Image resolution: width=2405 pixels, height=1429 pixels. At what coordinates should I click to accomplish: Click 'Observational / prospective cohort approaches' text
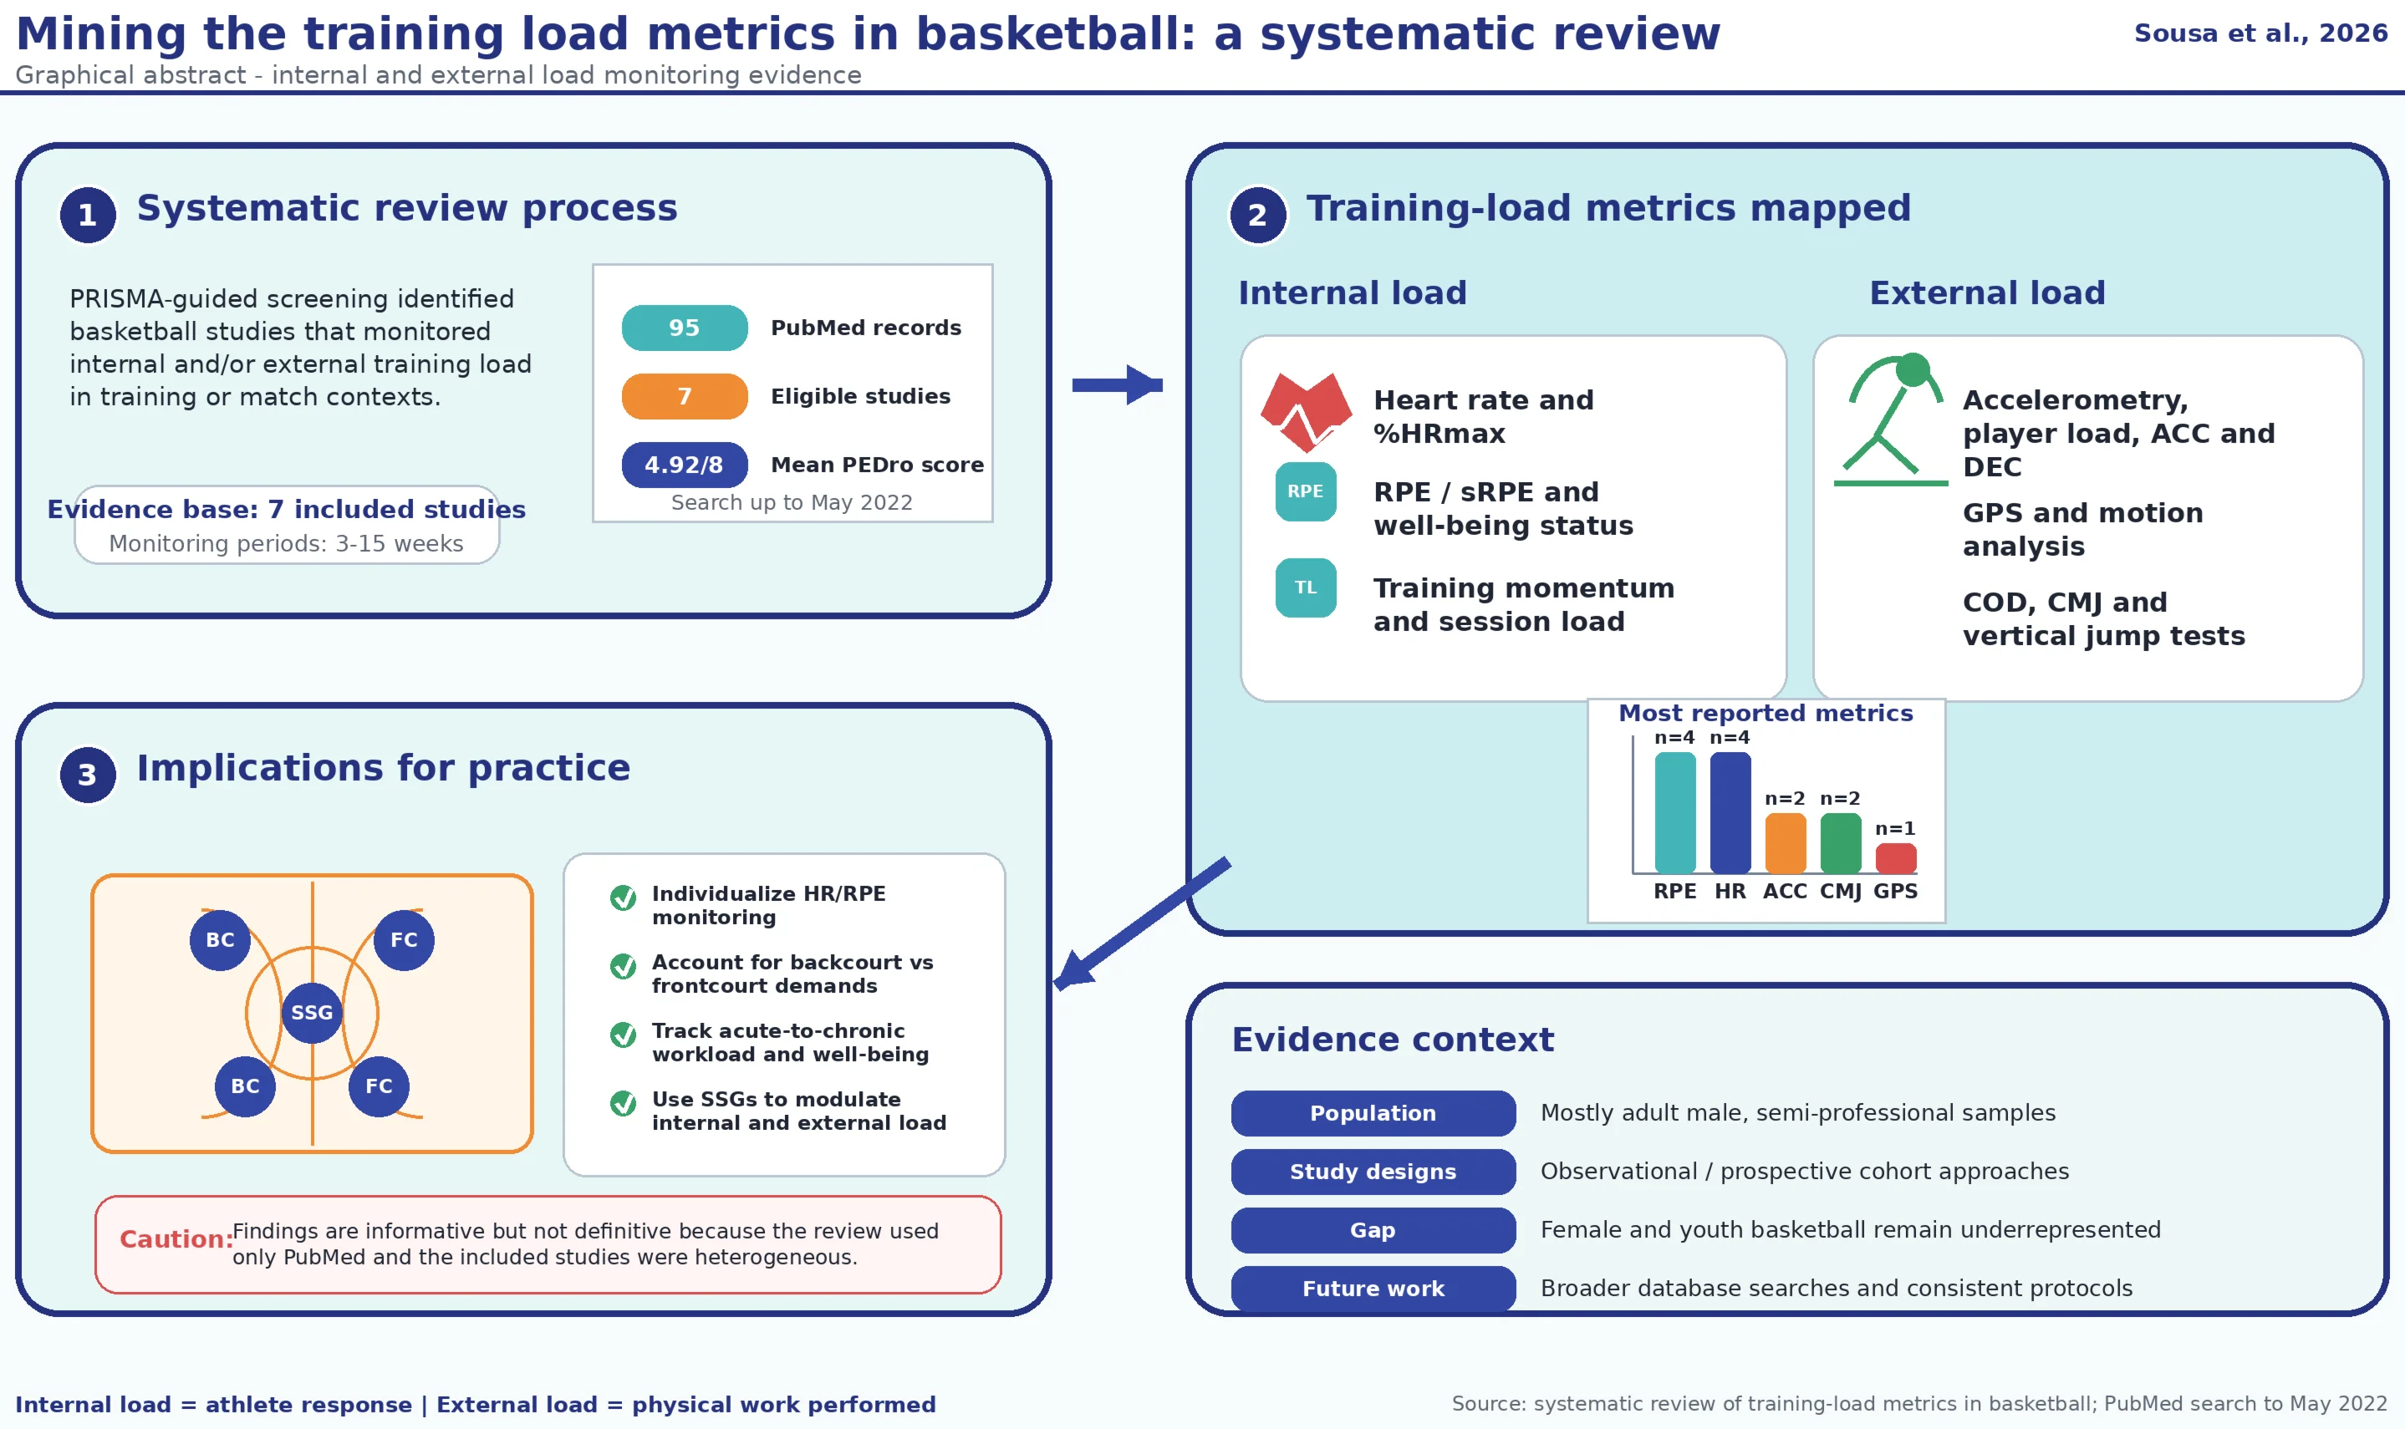pyautogui.click(x=1804, y=1172)
